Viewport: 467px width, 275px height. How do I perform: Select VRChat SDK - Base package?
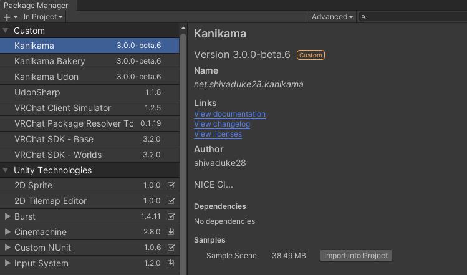tap(89, 139)
